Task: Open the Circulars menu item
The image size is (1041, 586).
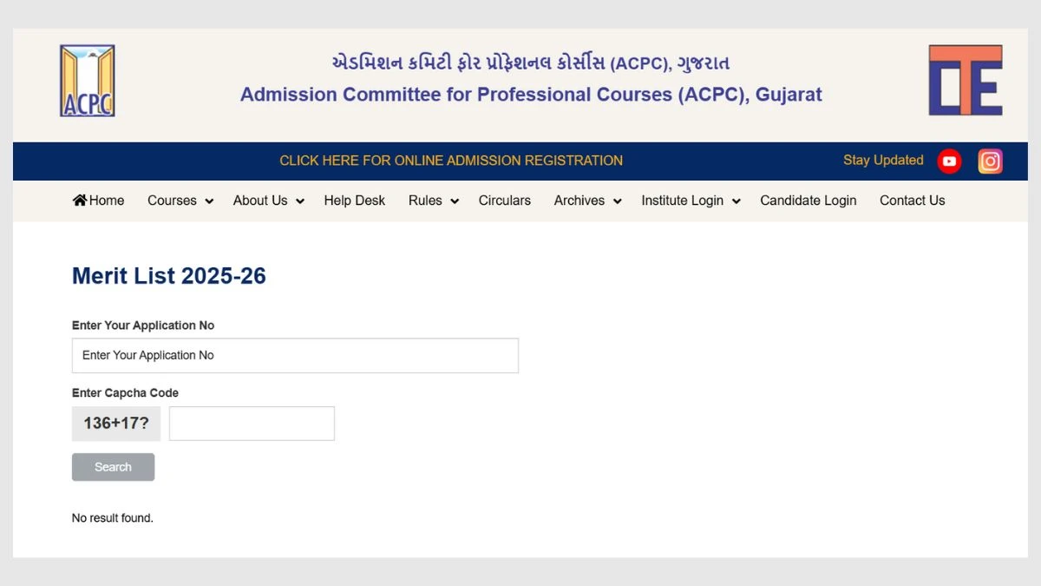Action: tap(505, 201)
